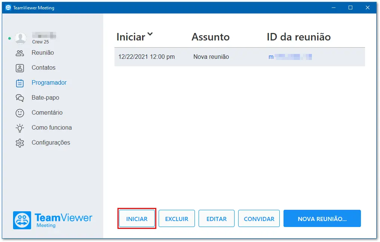This screenshot has width=380, height=242.
Task: Open the blurred meeting ID link
Action: pos(290,57)
